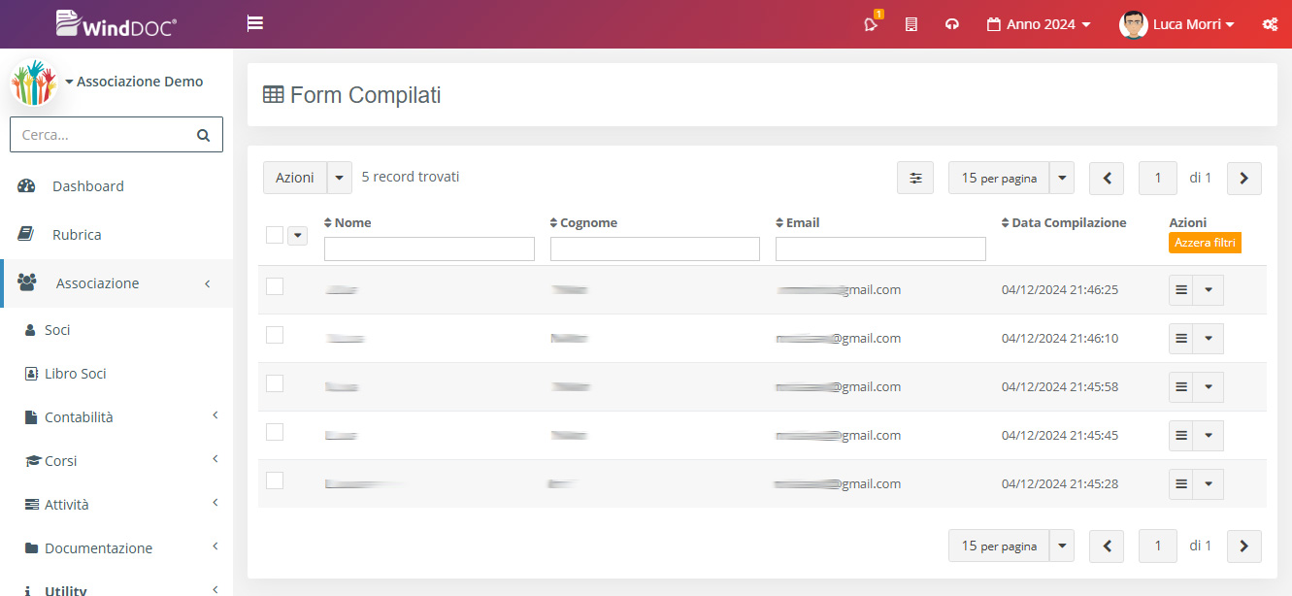Click the search magnifier icon in sidebar
The width and height of the screenshot is (1292, 596).
tap(203, 135)
